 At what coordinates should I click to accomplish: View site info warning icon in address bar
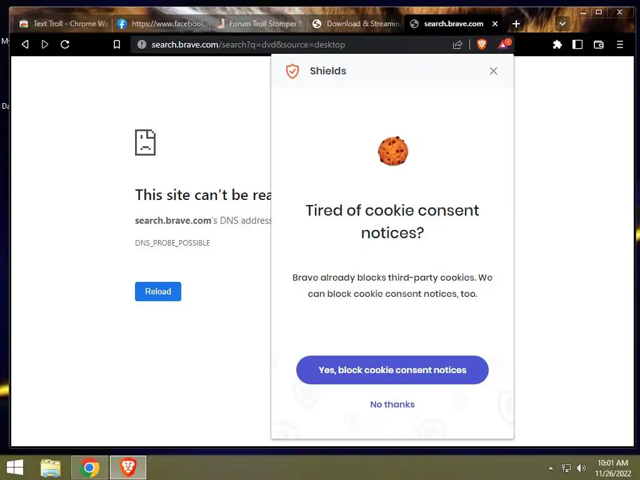pyautogui.click(x=142, y=44)
